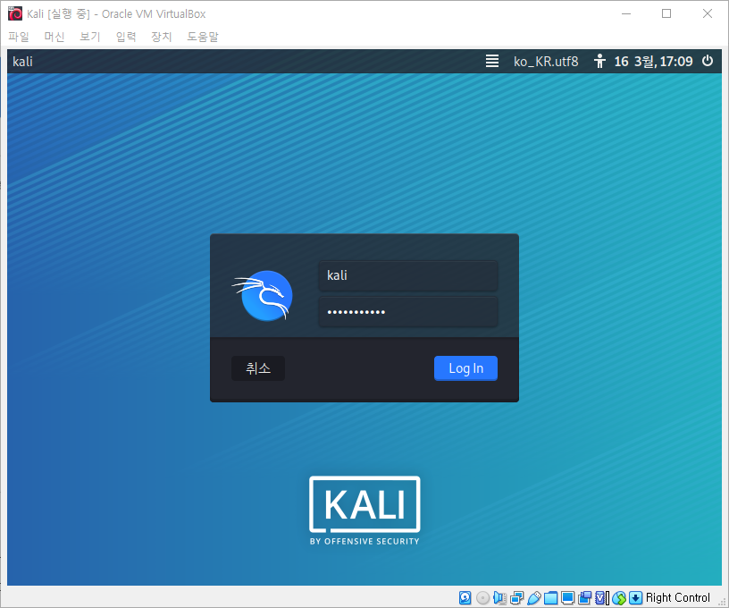Click the keyboard capture arrow icon

(x=635, y=598)
